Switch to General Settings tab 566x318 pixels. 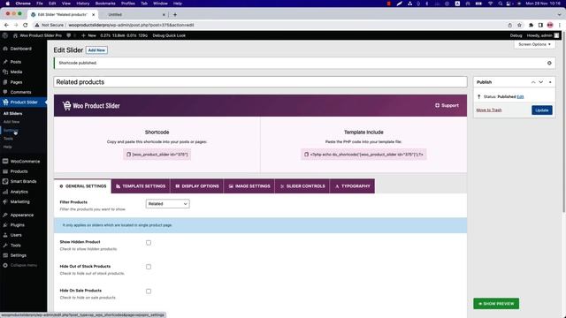click(x=82, y=186)
